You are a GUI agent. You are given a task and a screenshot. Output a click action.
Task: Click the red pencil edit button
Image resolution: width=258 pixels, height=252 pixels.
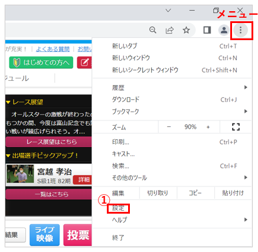click(x=84, y=63)
